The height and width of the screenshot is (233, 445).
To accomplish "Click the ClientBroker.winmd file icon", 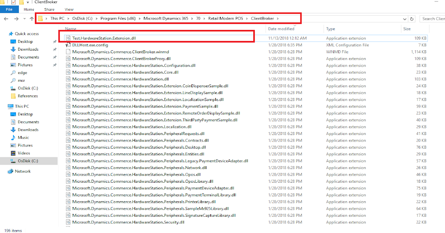I will click(68, 52).
